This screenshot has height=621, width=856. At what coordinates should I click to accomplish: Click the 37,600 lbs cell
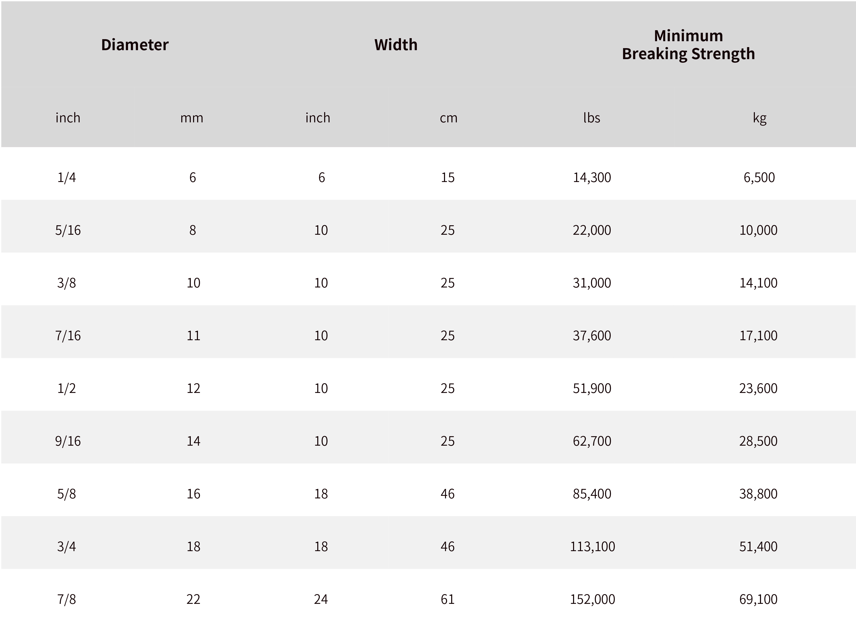592,336
